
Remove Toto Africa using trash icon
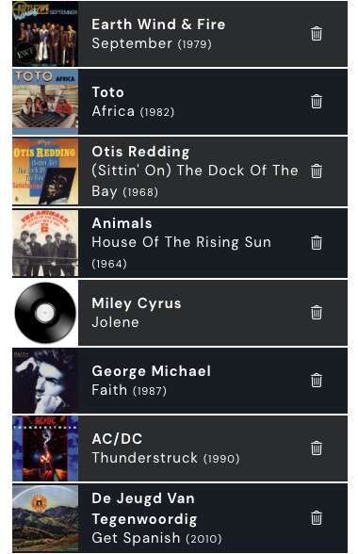(317, 102)
